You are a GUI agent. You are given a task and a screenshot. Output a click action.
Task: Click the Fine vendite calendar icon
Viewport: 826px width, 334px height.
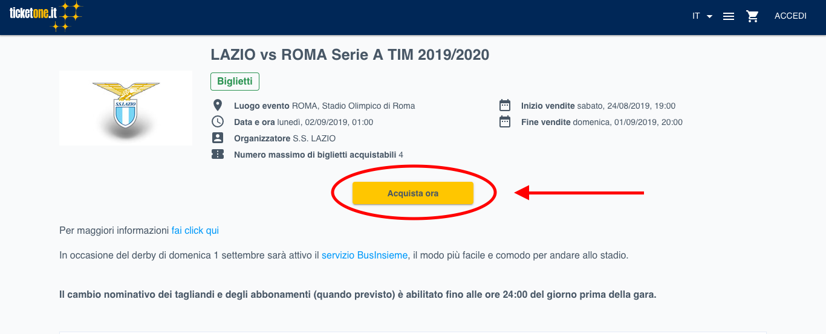coord(505,122)
